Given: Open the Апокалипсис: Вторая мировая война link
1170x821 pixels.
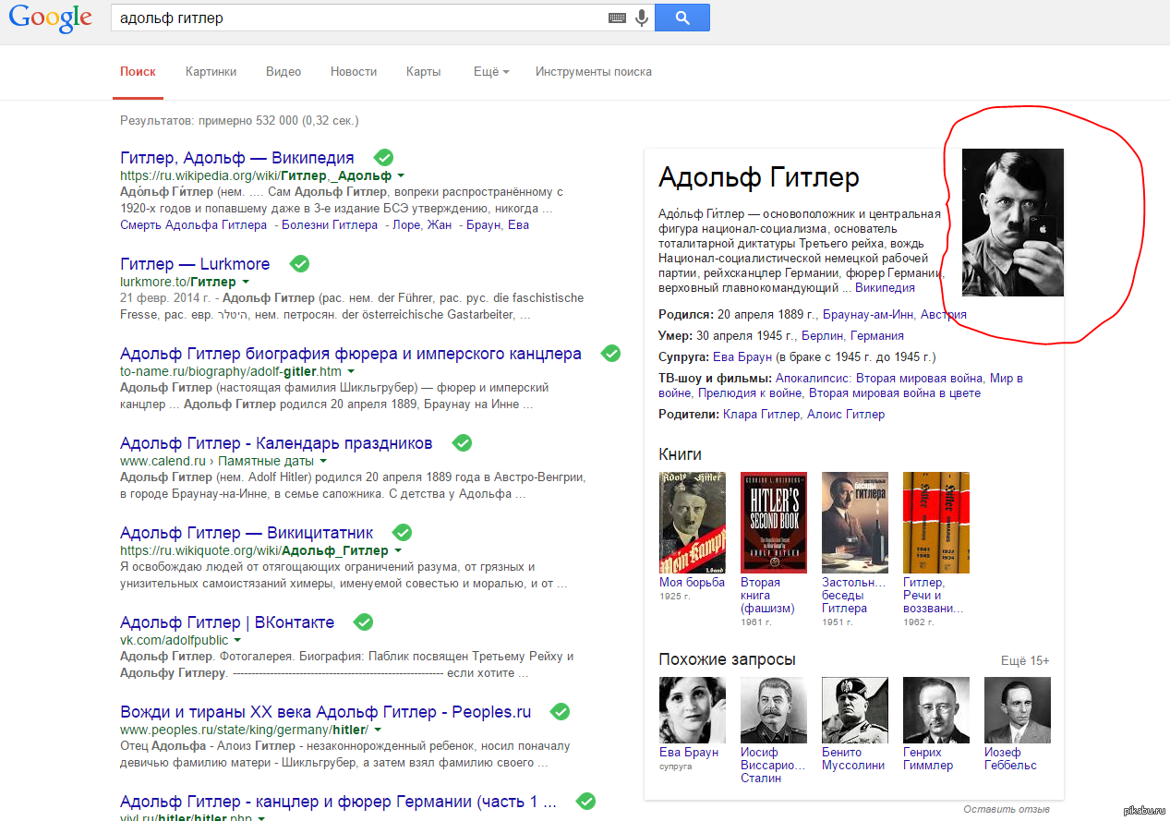Looking at the screenshot, I should pos(879,378).
